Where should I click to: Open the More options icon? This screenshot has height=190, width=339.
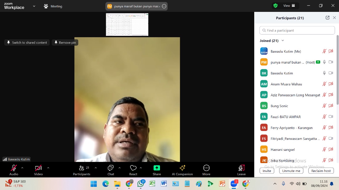click(x=206, y=168)
